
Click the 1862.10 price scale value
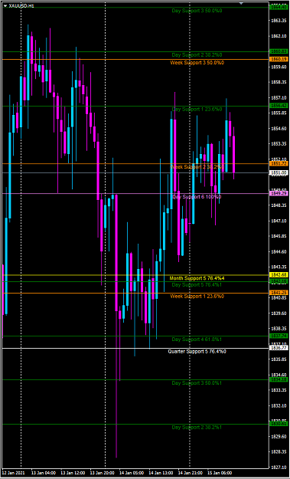(x=279, y=36)
